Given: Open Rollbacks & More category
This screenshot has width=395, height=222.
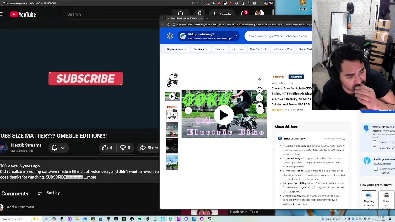Looking at the screenshot, I should click(283, 49).
